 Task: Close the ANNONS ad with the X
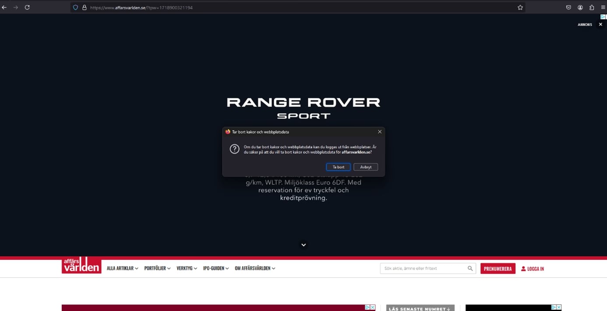[600, 25]
